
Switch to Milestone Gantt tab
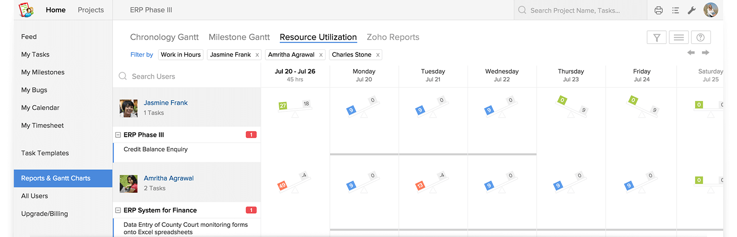pyautogui.click(x=239, y=37)
